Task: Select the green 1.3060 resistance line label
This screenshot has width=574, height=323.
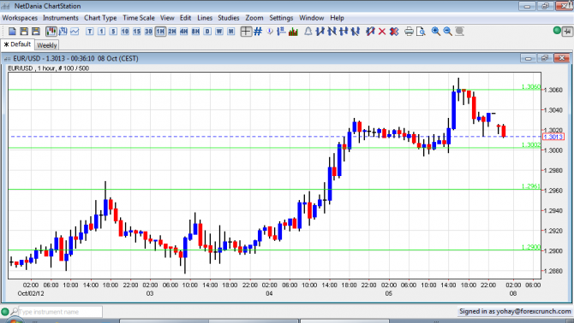Action: point(531,87)
